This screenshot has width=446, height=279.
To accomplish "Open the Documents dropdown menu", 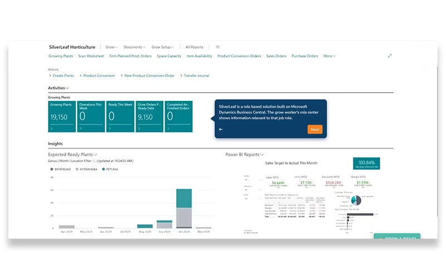I will point(134,47).
